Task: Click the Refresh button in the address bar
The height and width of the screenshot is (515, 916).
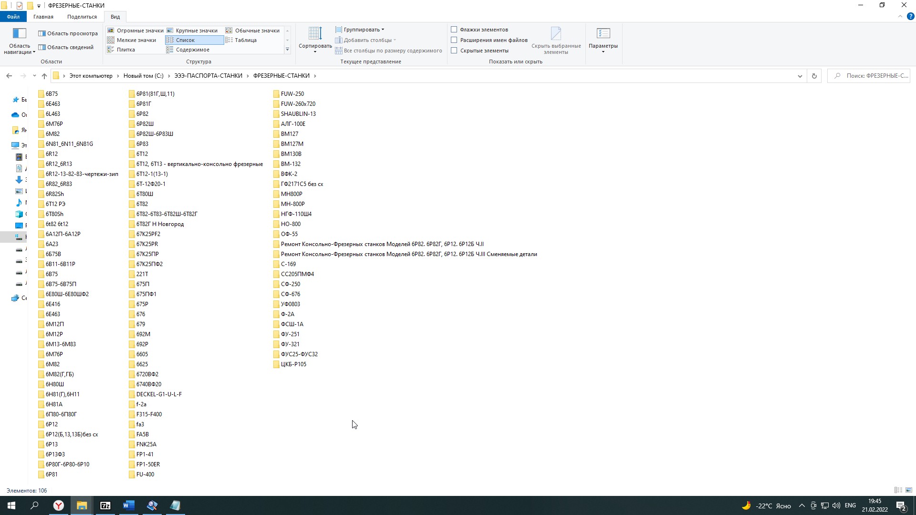Action: (x=814, y=76)
